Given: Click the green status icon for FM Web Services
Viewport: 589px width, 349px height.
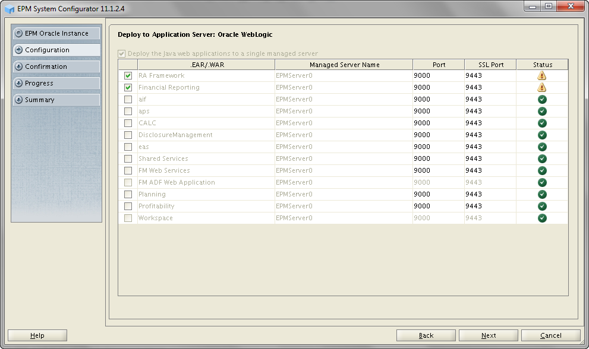Looking at the screenshot, I should [542, 171].
